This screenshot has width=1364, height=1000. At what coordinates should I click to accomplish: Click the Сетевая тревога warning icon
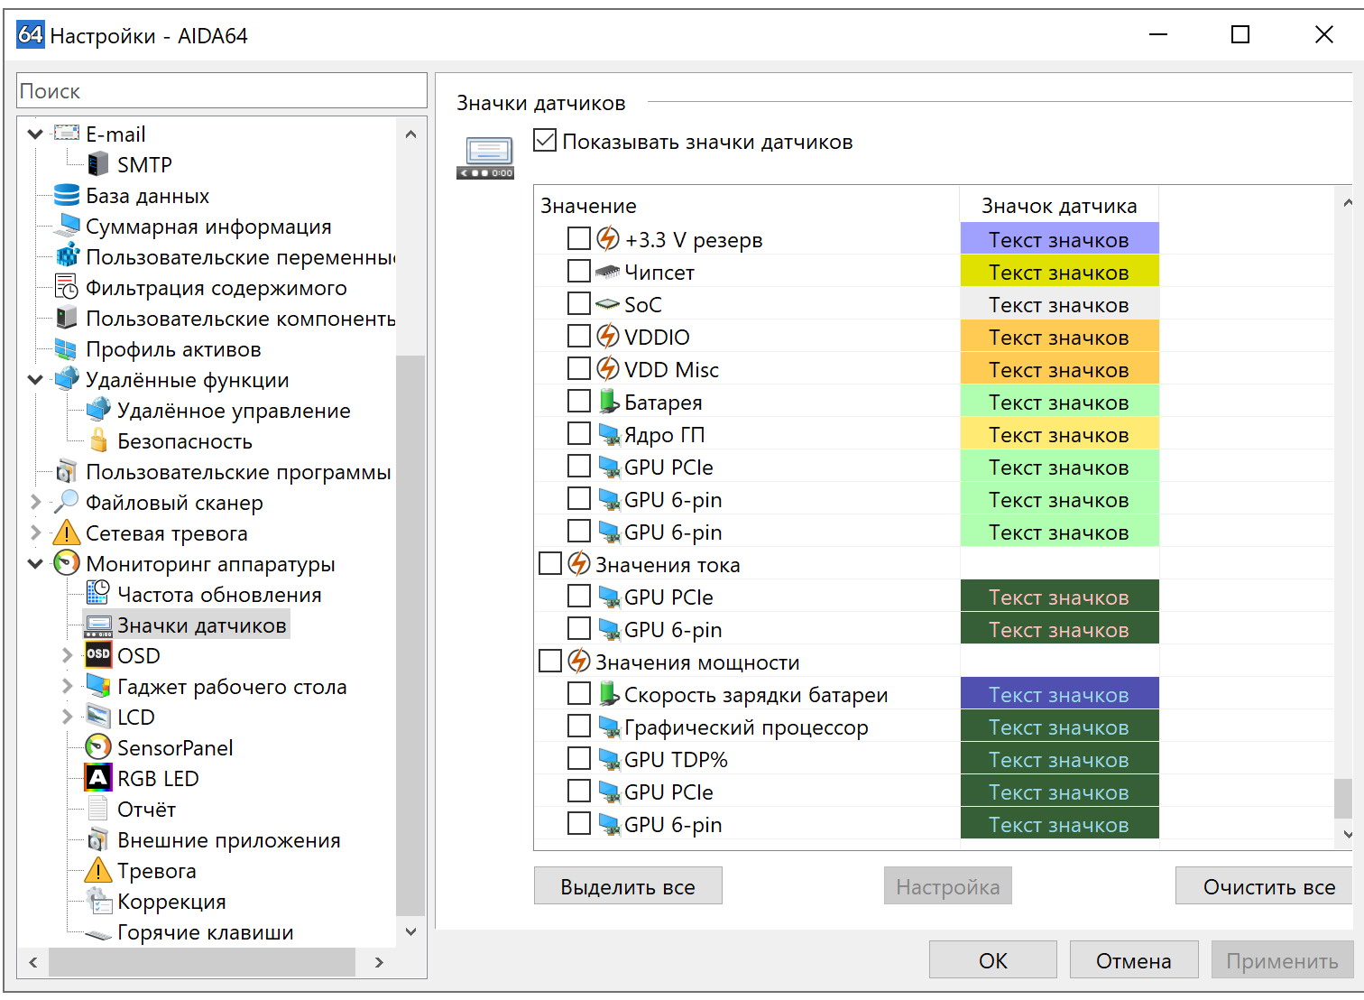pyautogui.click(x=67, y=532)
